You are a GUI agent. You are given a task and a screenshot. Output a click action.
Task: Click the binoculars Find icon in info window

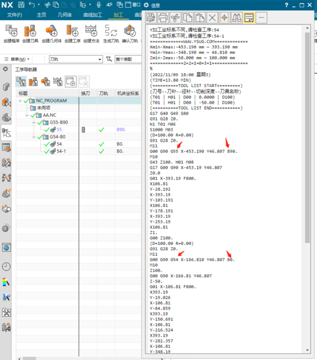tap(237, 17)
